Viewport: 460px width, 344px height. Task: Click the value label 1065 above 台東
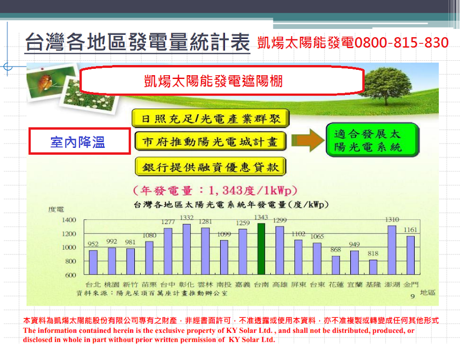317,236
